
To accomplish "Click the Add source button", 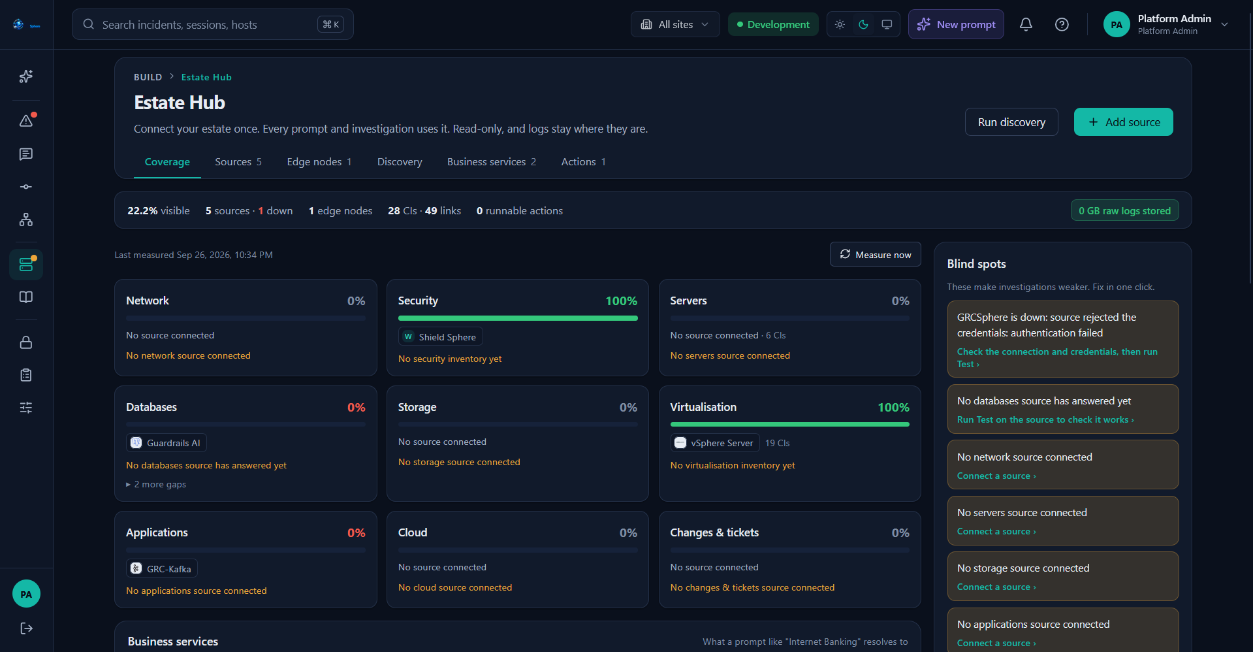I will pos(1124,122).
